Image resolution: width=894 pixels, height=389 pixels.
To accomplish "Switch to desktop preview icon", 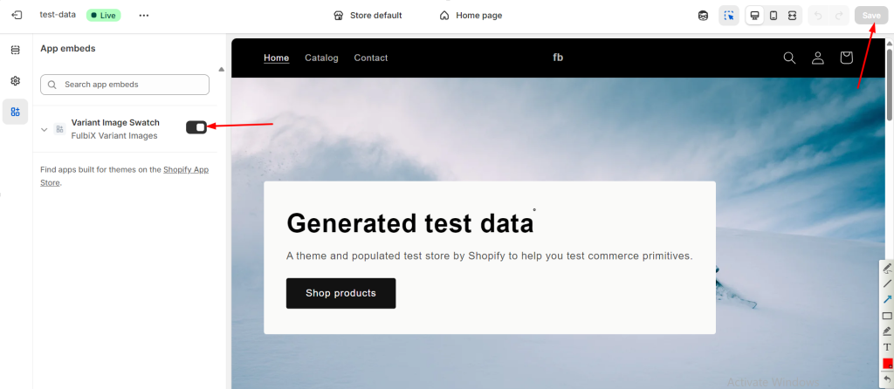I will pyautogui.click(x=754, y=16).
